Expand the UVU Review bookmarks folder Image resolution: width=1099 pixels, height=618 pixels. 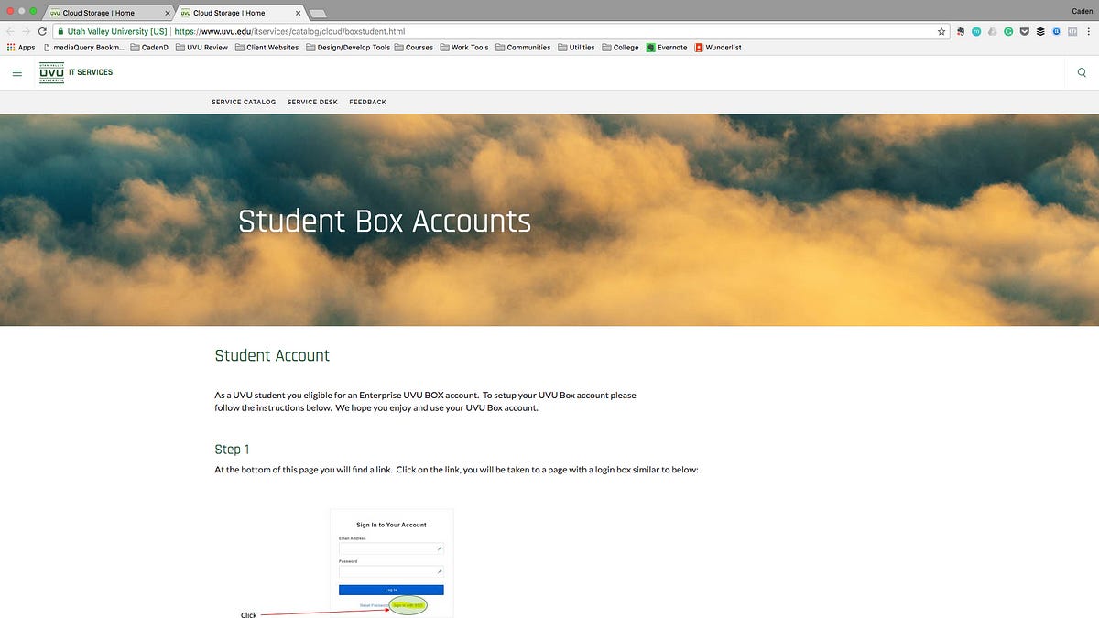(x=201, y=48)
